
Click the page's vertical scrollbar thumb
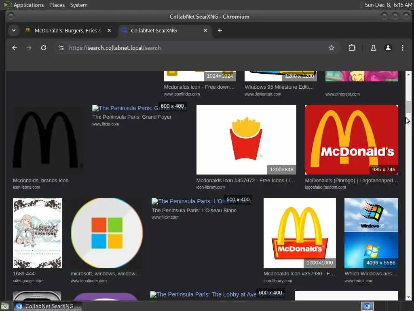pyautogui.click(x=408, y=107)
